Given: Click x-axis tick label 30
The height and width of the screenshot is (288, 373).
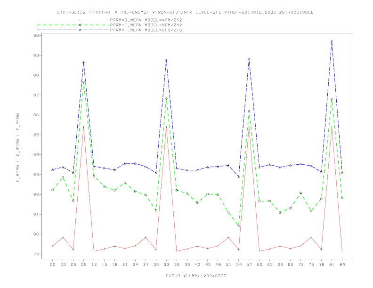Looking at the screenshot, I should tap(156, 264).
